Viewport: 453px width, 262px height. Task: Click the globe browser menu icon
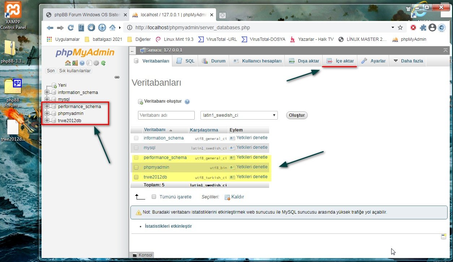(x=442, y=27)
